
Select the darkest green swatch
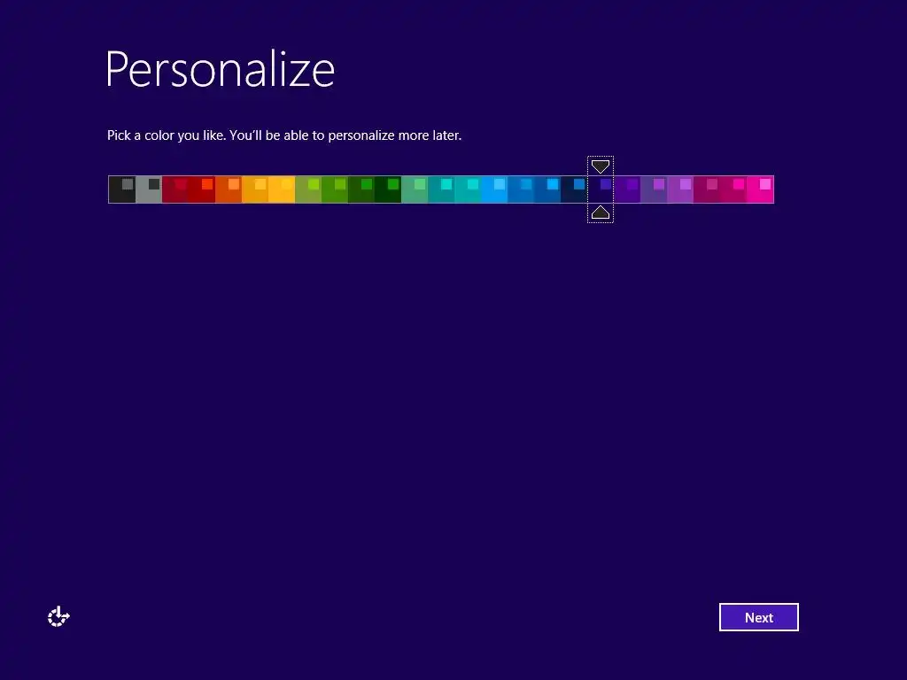point(388,189)
